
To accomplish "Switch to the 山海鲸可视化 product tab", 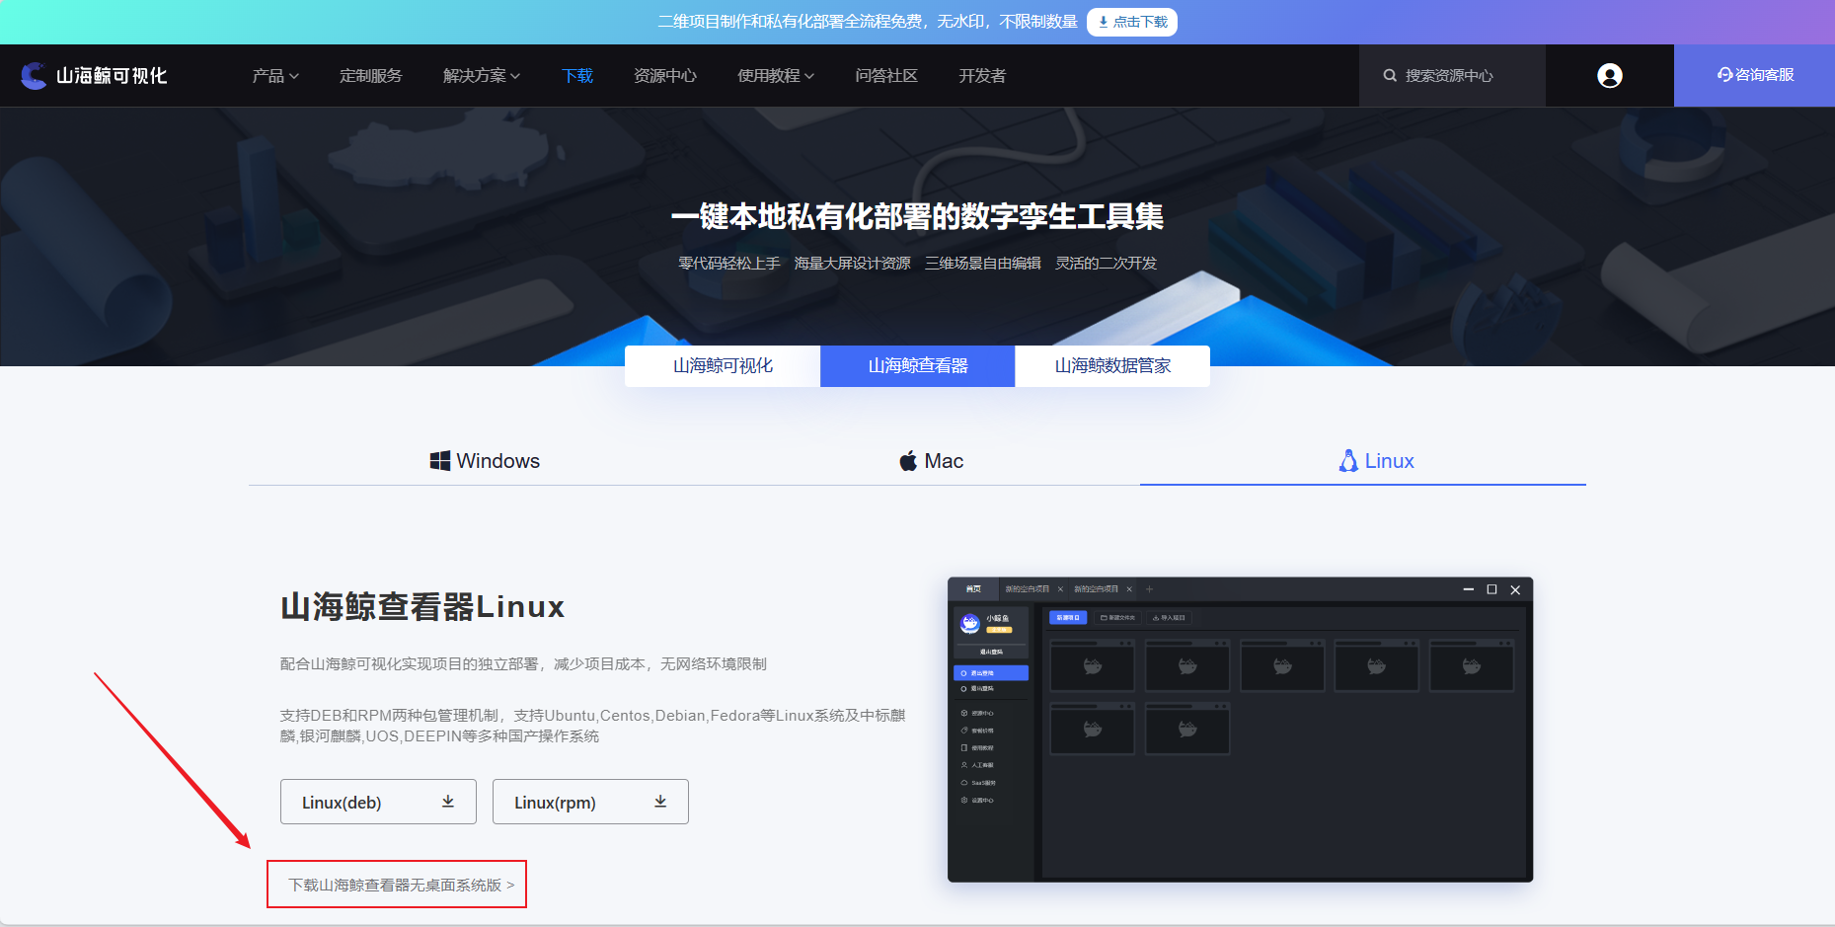I will [723, 366].
